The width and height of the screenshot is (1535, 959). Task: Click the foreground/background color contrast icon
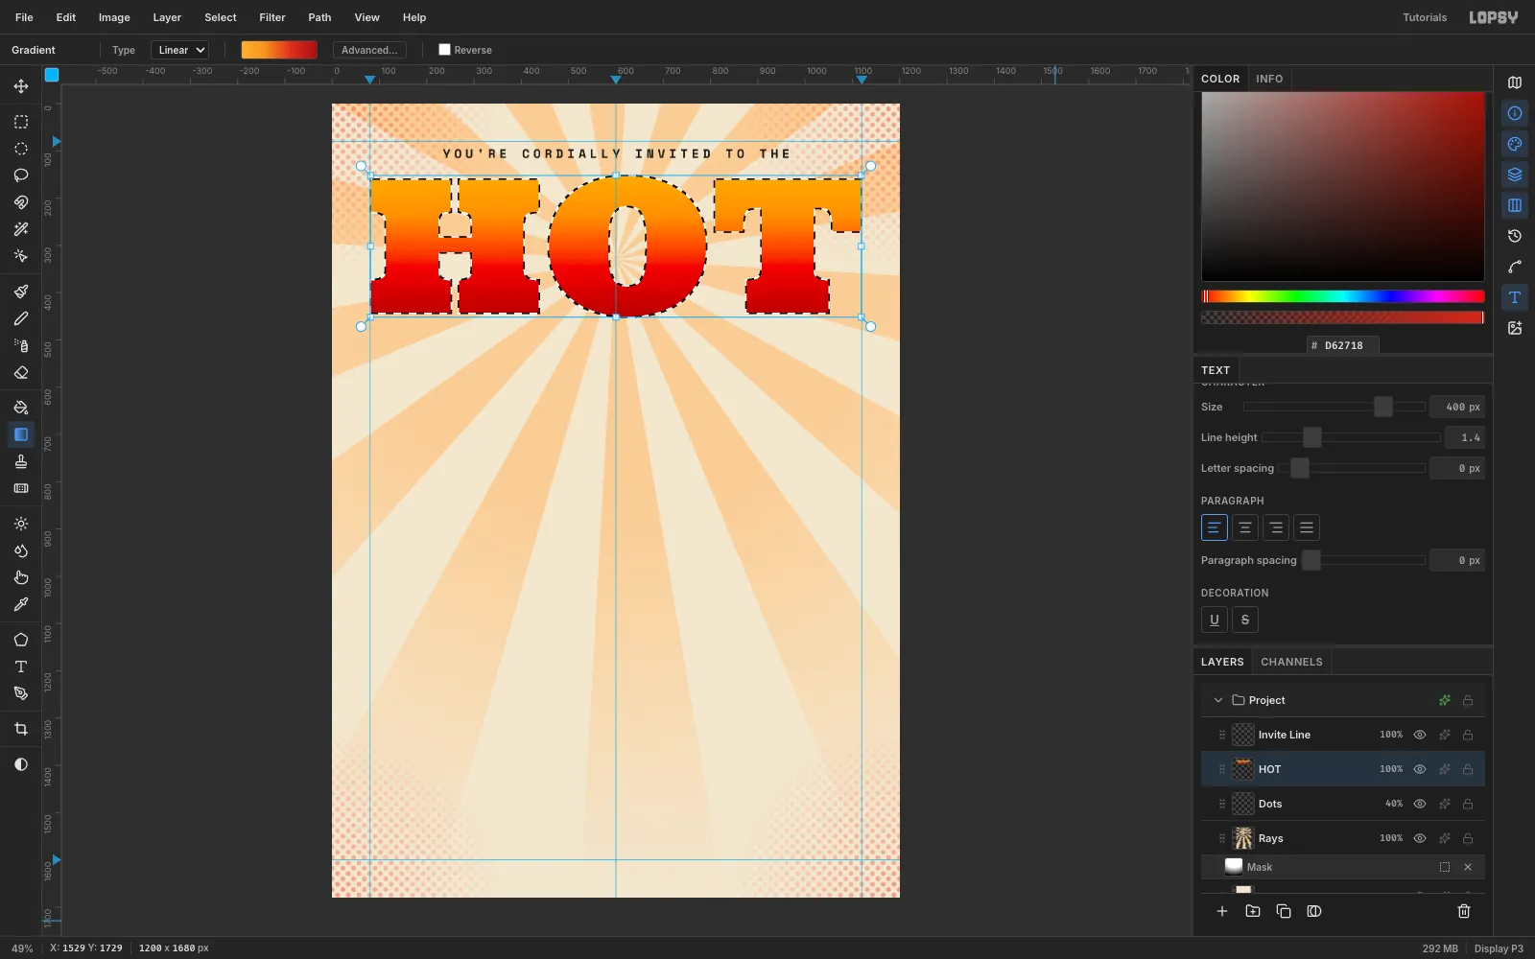pyautogui.click(x=21, y=764)
